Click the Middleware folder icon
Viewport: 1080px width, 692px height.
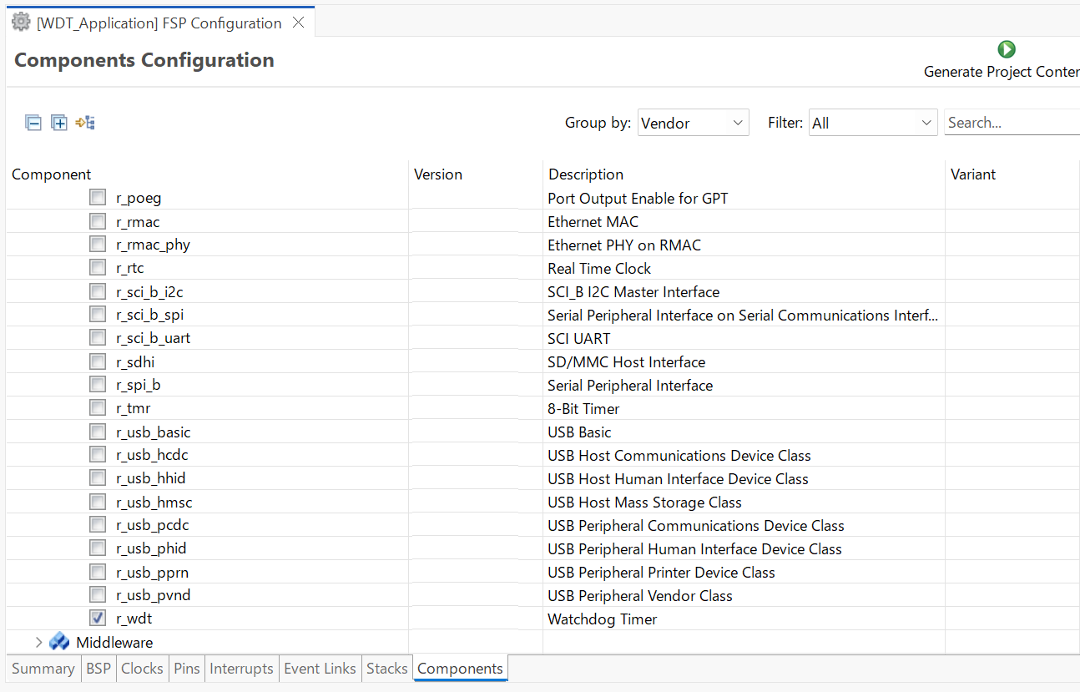coord(59,642)
